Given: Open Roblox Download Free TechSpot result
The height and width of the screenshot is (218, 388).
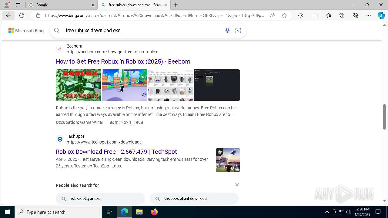Looking at the screenshot, I should 116,152.
